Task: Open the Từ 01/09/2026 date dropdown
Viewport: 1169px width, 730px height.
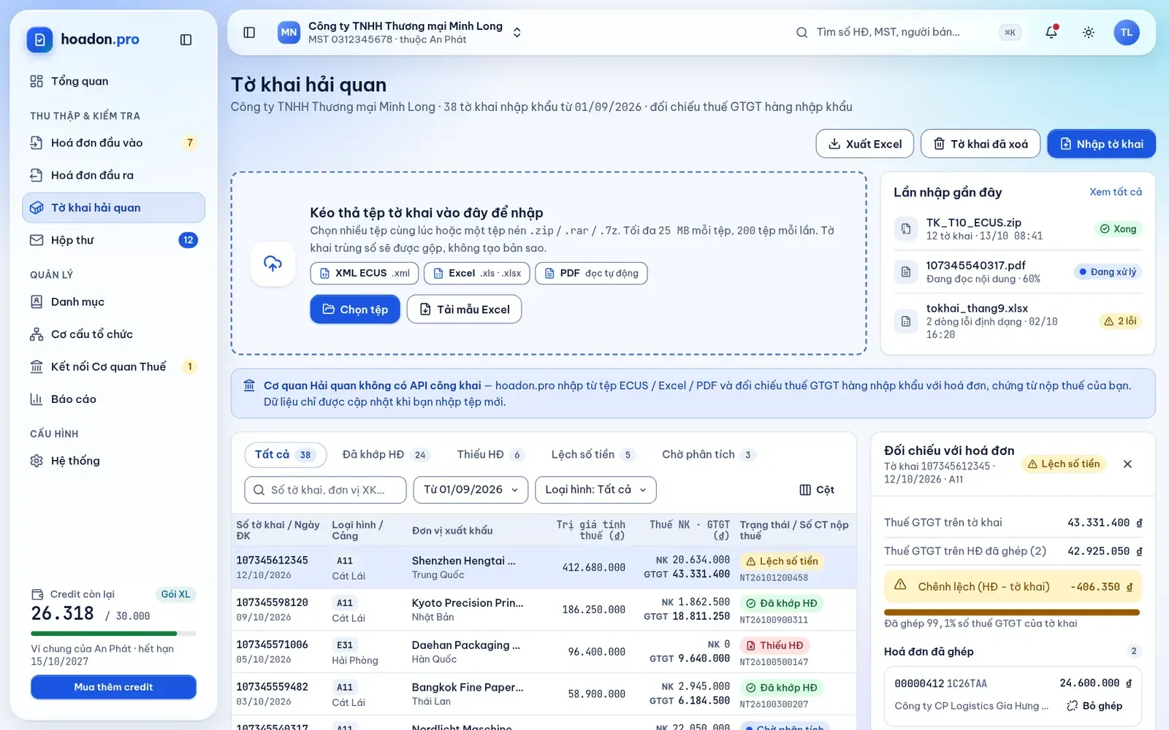Action: 471,490
